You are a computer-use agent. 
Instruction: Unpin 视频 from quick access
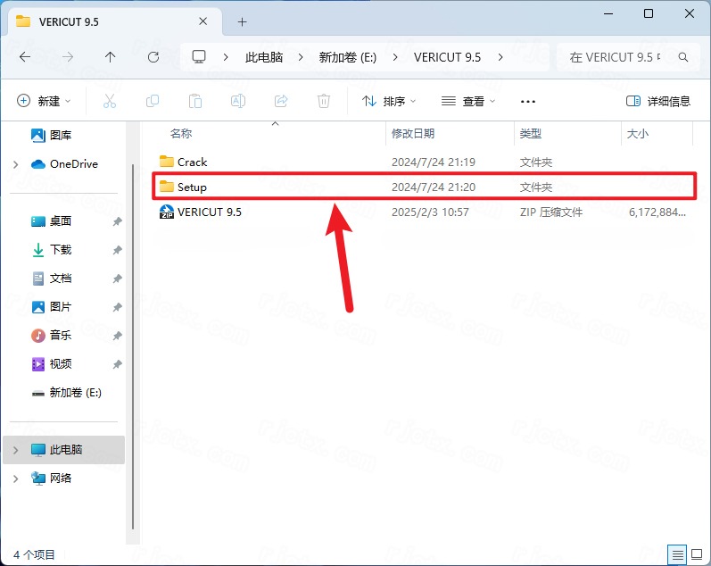click(x=118, y=364)
